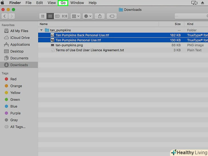
Task: Click the 3 KB size cell
Action: pyautogui.click(x=177, y=50)
